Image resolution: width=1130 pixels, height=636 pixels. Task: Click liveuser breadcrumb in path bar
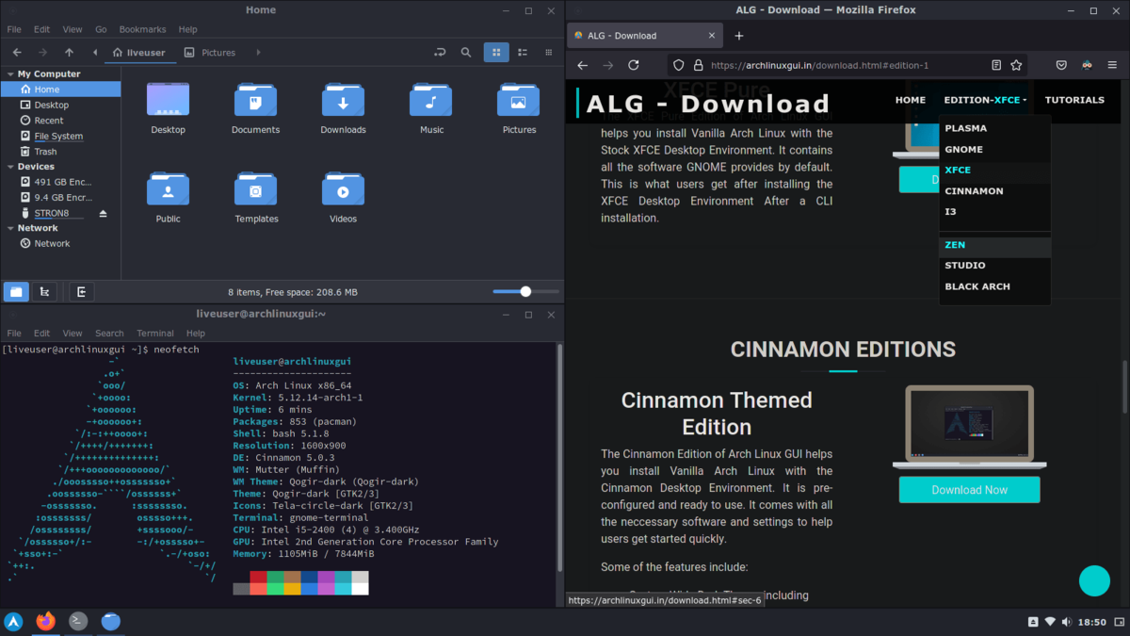(x=138, y=53)
